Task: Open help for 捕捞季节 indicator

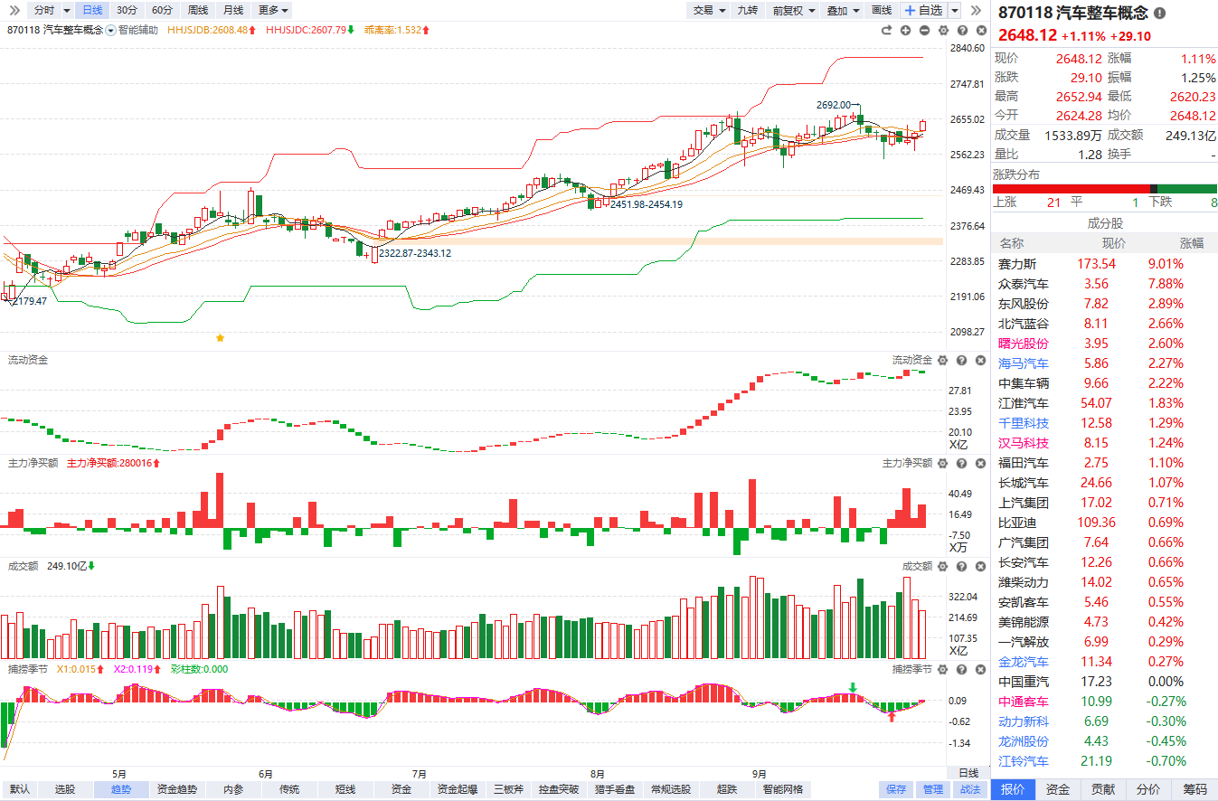Action: pos(961,669)
